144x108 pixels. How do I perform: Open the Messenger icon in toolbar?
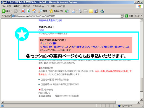(102, 11)
